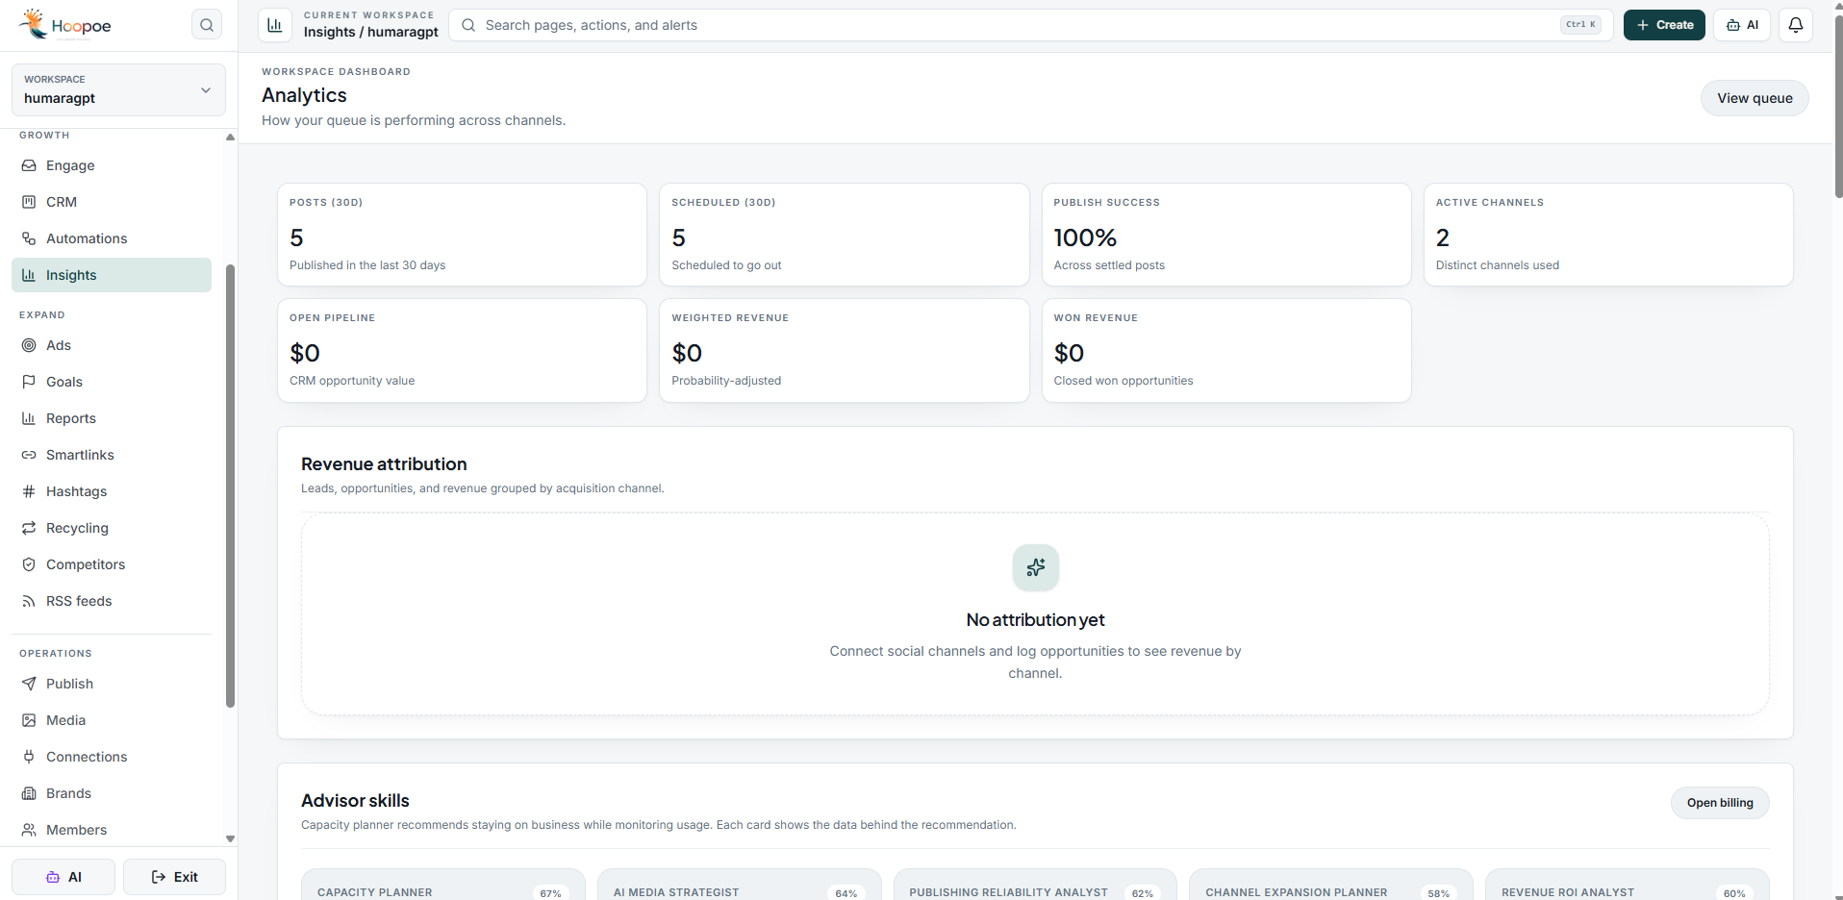Click the Goals flag icon
The image size is (1843, 900).
tap(29, 382)
